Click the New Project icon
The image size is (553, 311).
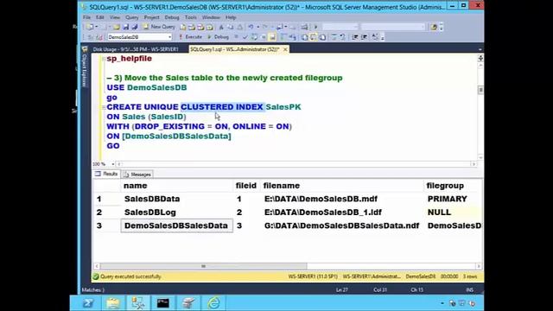(90, 27)
